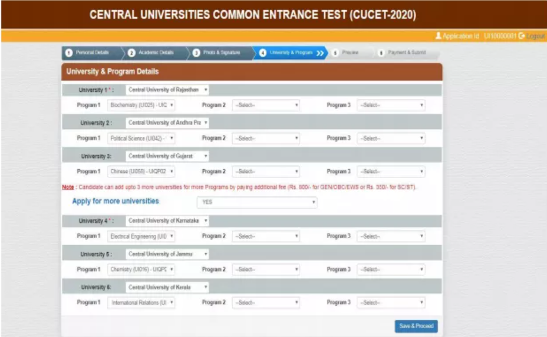This screenshot has height=337, width=547.
Task: Click the University & Program Details heading
Action: [113, 71]
